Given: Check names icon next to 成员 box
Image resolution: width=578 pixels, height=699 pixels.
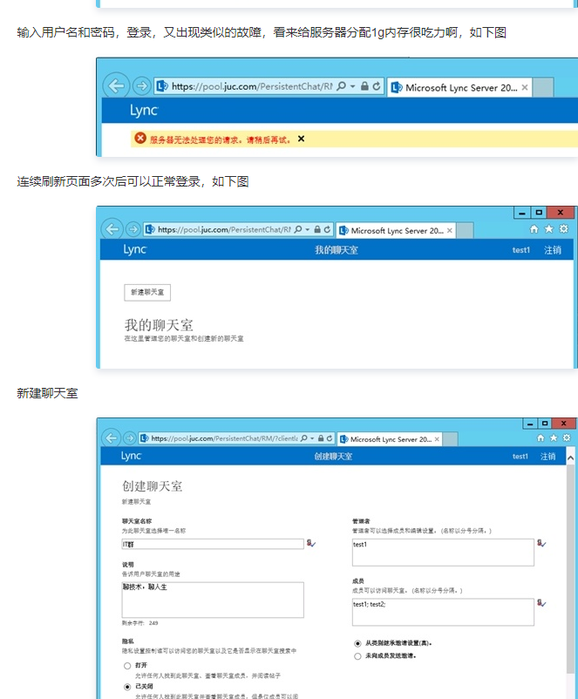Looking at the screenshot, I should [x=541, y=603].
